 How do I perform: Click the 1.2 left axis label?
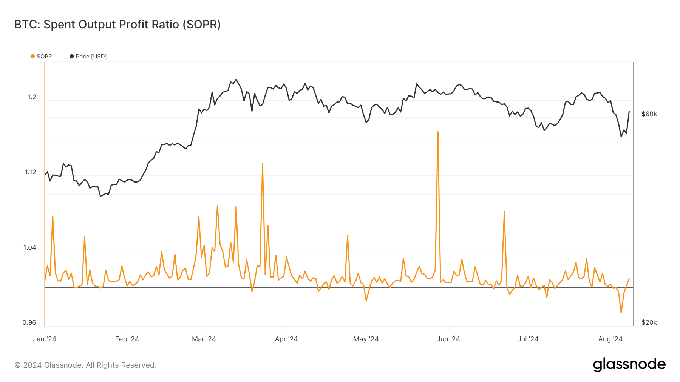click(32, 97)
